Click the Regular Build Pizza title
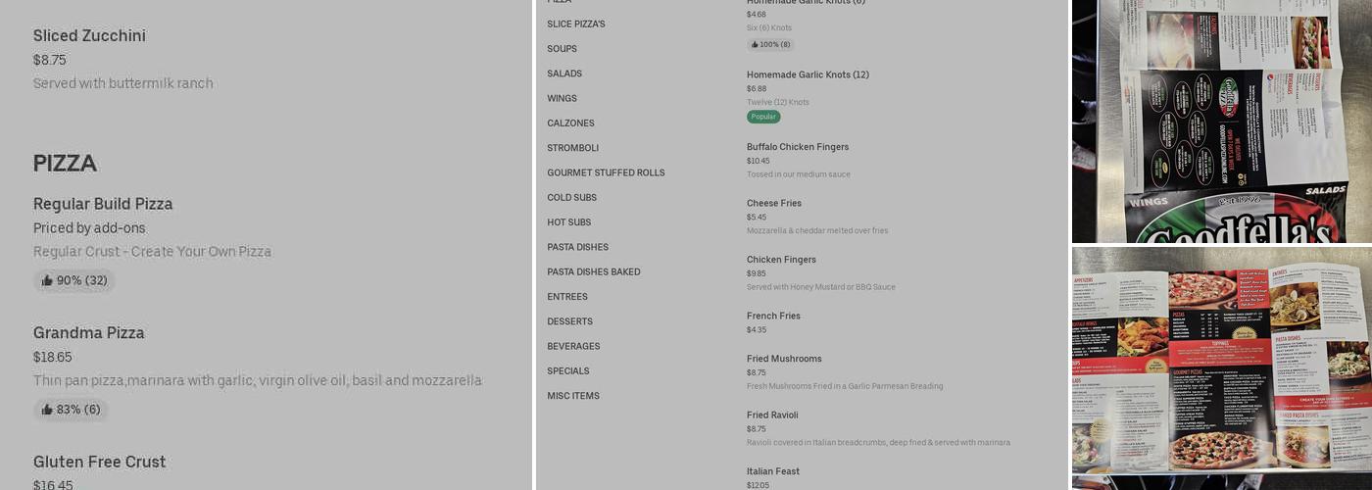The height and width of the screenshot is (490, 1372). tap(103, 204)
